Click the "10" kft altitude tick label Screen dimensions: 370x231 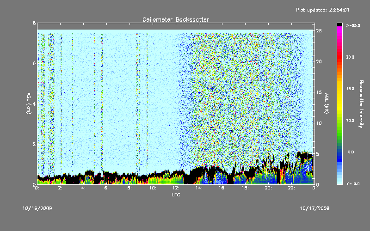[319, 123]
